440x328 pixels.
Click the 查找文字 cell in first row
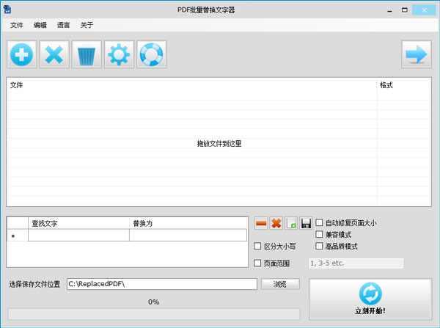pos(78,236)
